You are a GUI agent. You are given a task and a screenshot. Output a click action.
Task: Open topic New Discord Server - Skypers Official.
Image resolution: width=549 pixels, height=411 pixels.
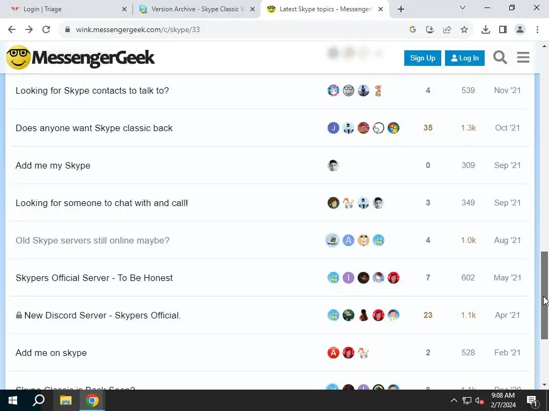coord(102,315)
